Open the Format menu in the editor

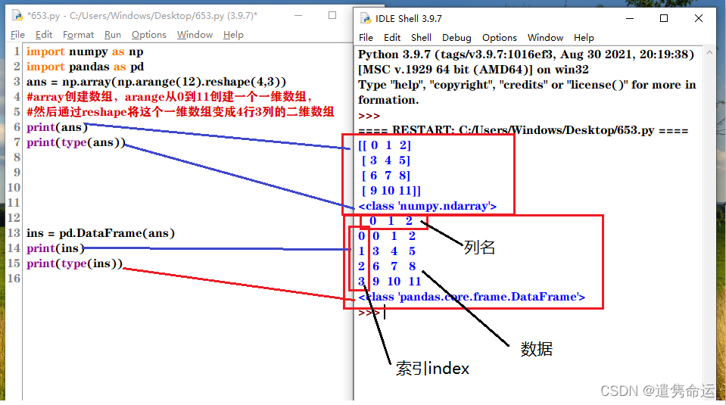[x=78, y=35]
